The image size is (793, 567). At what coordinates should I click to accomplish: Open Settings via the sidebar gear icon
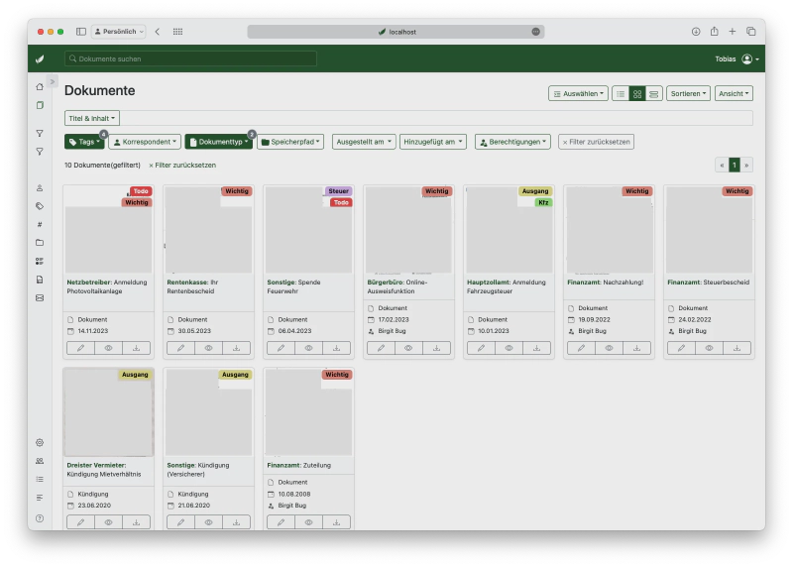(40, 442)
